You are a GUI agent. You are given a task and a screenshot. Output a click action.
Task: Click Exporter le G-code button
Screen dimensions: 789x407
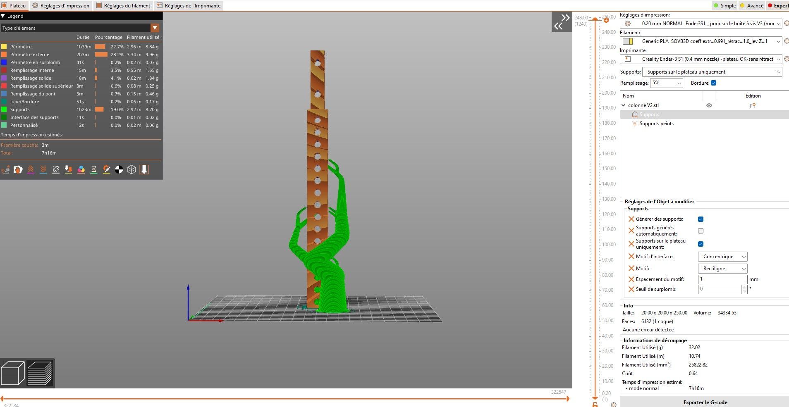(x=705, y=402)
